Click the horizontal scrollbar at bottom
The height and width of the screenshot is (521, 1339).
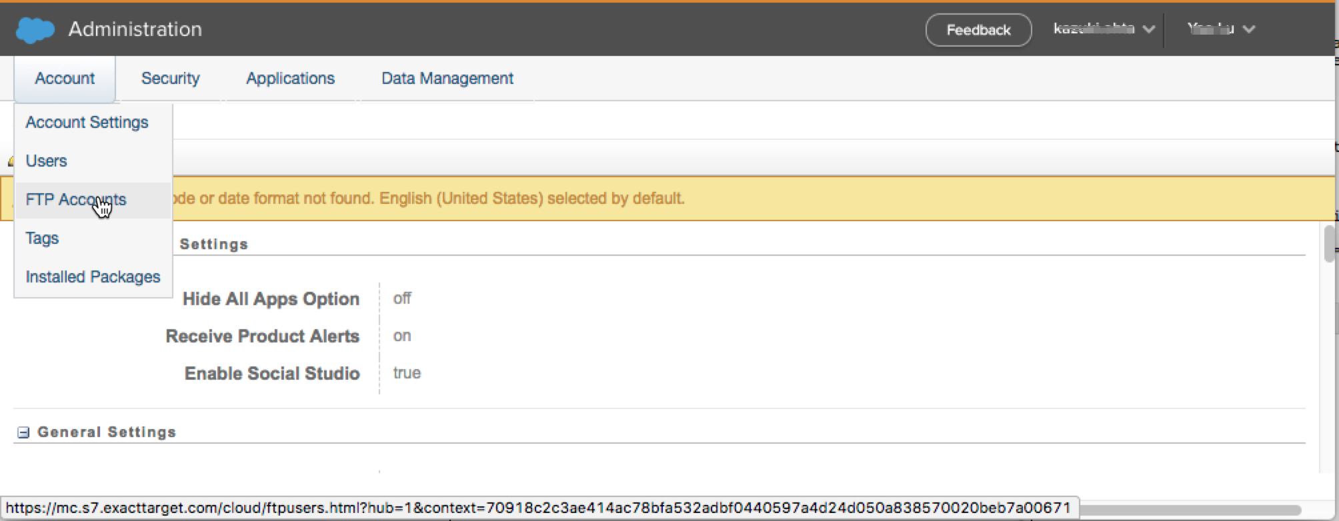tap(1187, 510)
